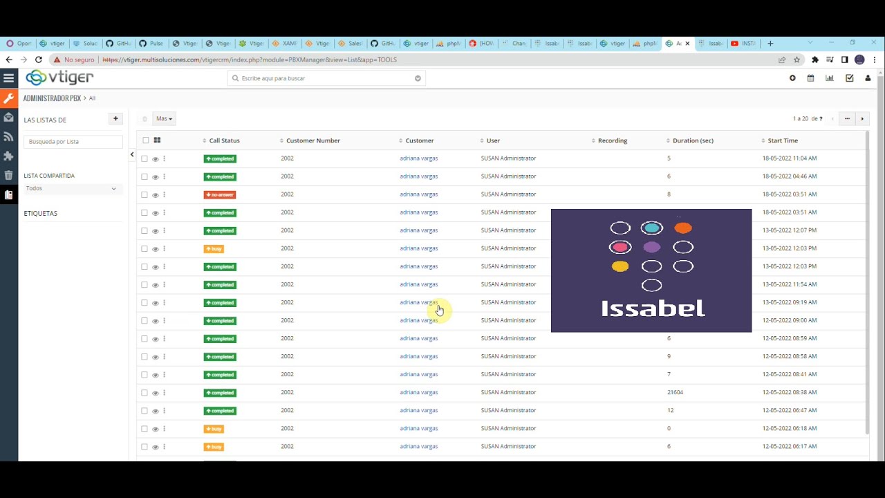Viewport: 885px width, 498px height.
Task: Bookmark this page with star icon
Action: (x=796, y=60)
